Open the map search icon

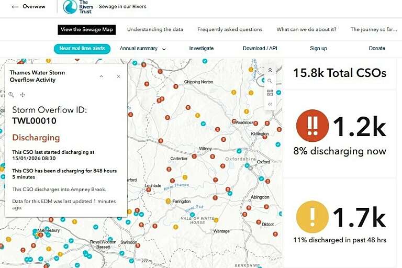click(270, 81)
